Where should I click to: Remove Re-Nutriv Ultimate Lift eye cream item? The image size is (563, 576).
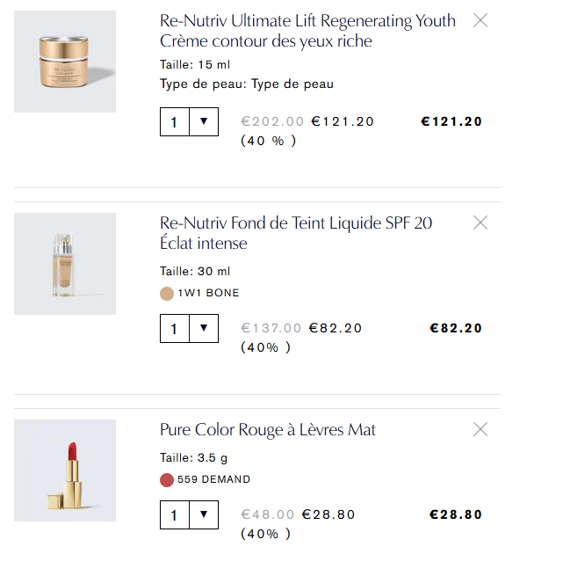click(x=480, y=20)
